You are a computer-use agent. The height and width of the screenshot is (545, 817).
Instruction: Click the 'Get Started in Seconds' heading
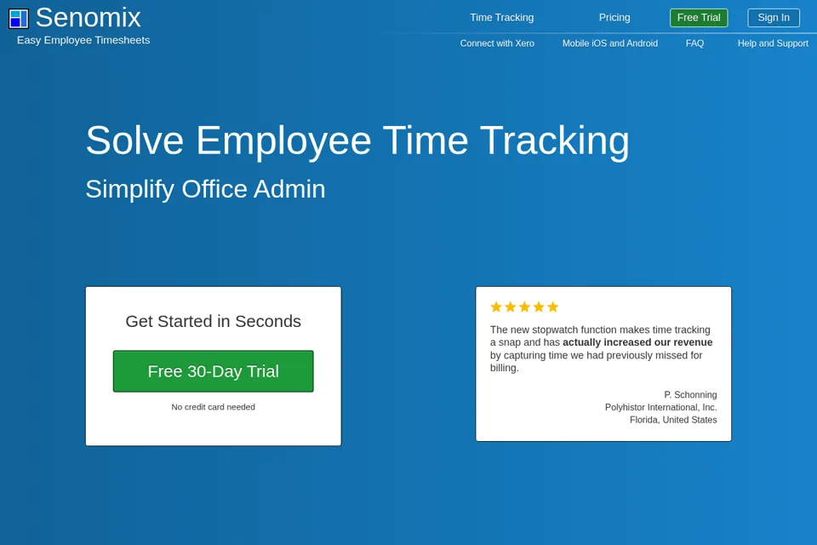(x=213, y=321)
